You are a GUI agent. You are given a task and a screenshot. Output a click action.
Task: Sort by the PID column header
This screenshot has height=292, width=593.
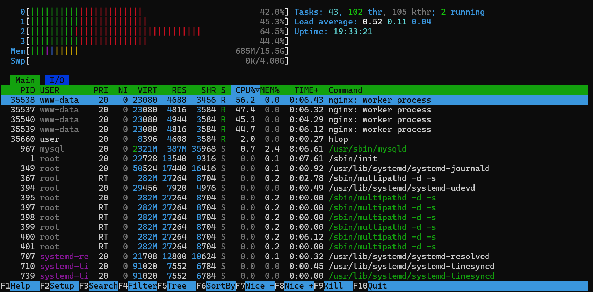click(27, 90)
